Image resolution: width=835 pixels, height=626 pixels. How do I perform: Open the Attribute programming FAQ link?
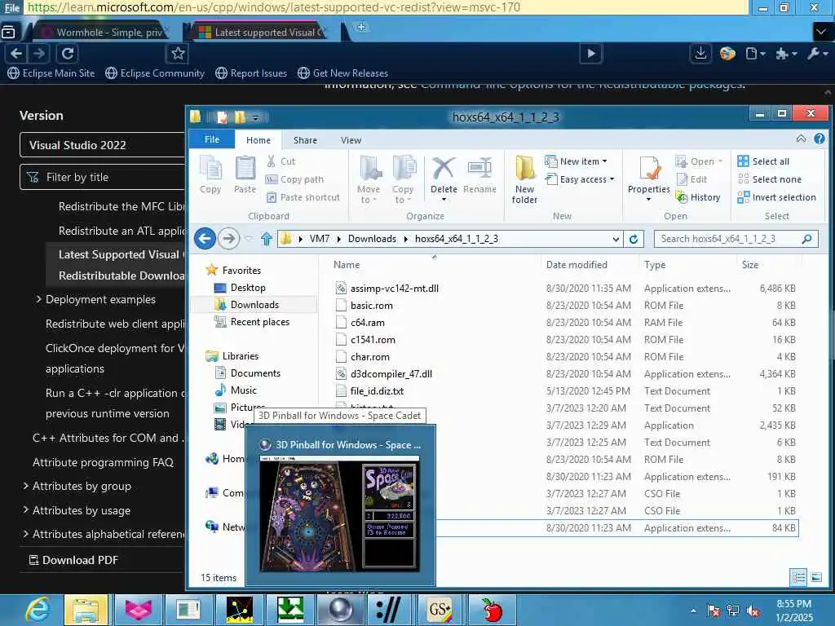click(103, 462)
